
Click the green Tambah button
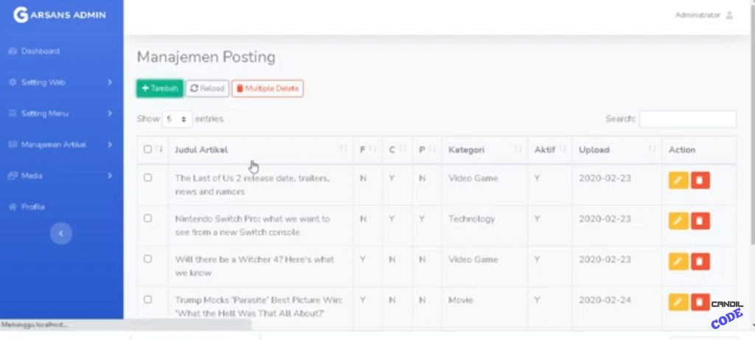point(159,89)
